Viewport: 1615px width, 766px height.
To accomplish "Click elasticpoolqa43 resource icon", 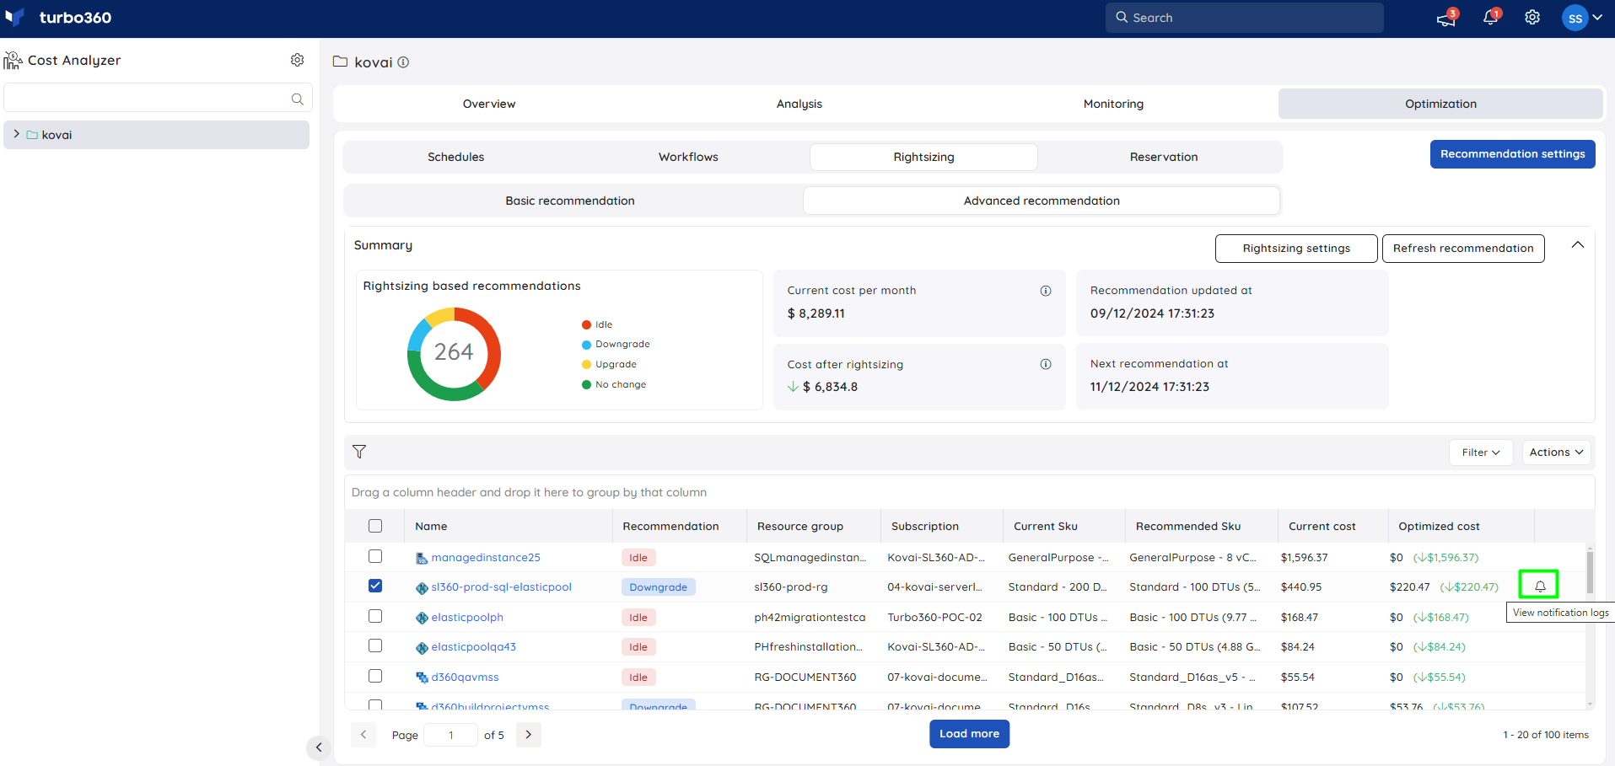I will click(422, 647).
